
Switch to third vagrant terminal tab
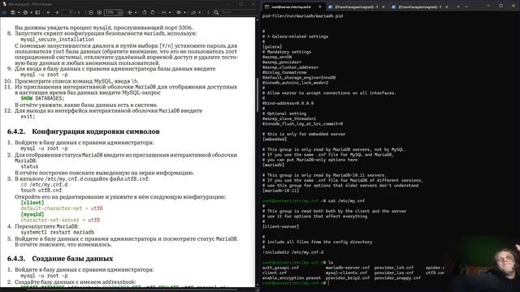[420, 6]
